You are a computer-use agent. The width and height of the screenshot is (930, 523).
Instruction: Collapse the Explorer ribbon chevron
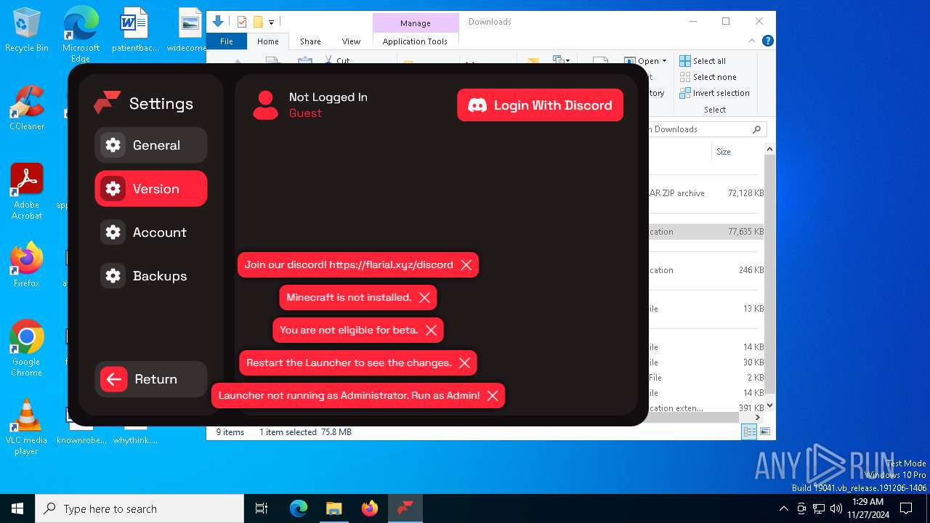coord(752,41)
